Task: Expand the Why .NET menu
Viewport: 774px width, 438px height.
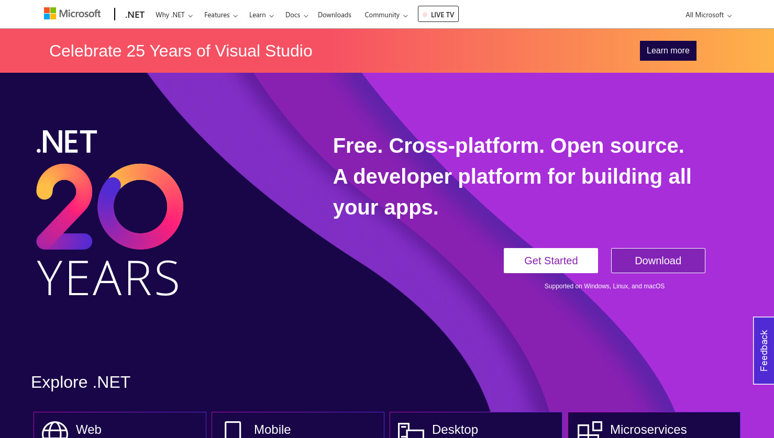Action: point(174,15)
